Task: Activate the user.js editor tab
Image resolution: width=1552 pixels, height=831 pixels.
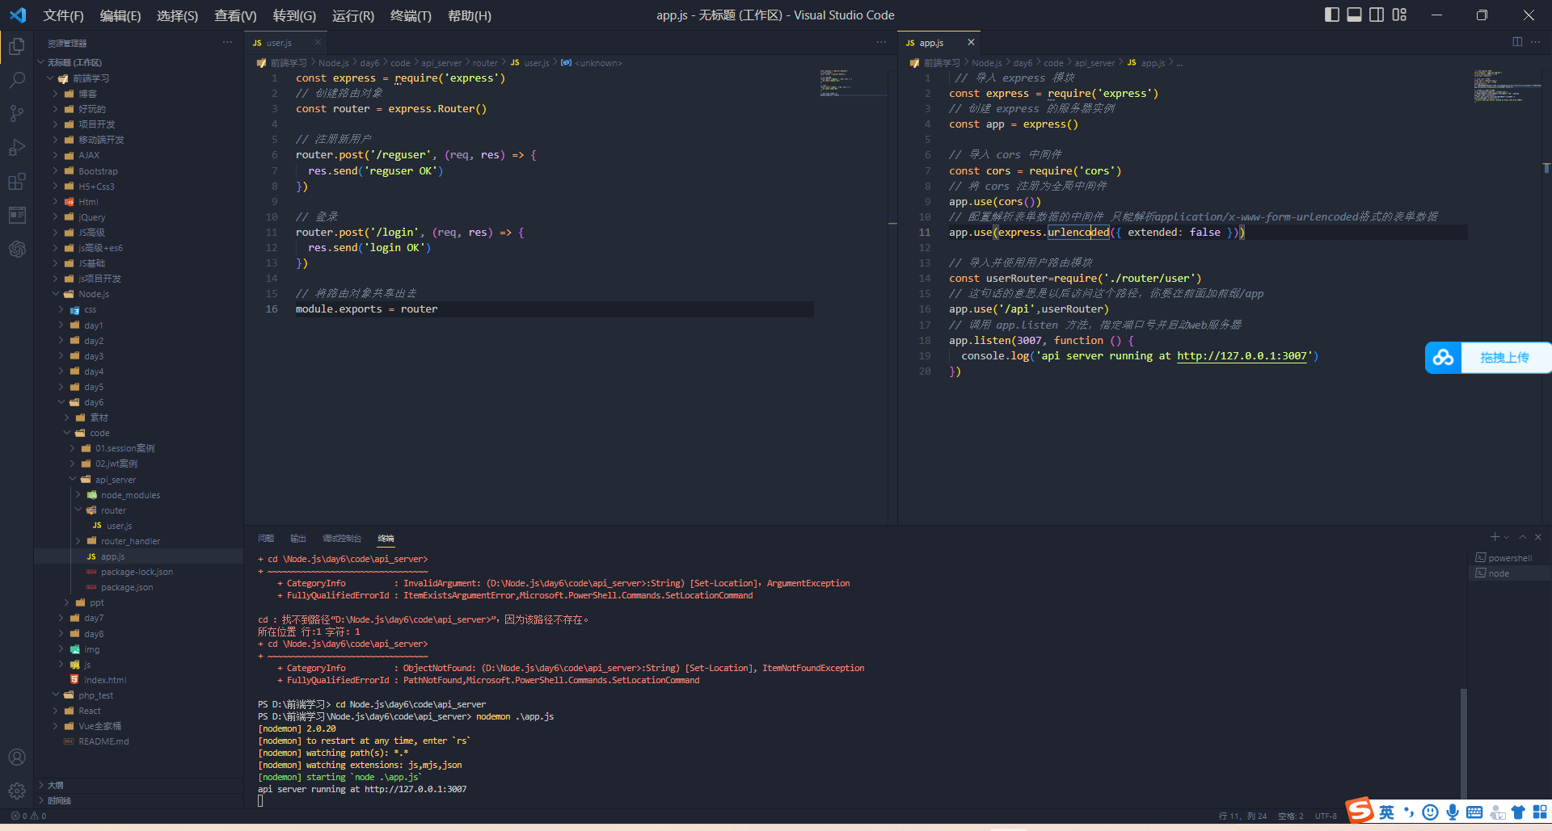Action: click(x=279, y=43)
